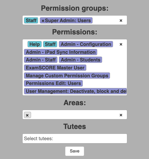Screen dimensions: 149x159
Task: Select the Staff permission group tag
Action: 31,20
